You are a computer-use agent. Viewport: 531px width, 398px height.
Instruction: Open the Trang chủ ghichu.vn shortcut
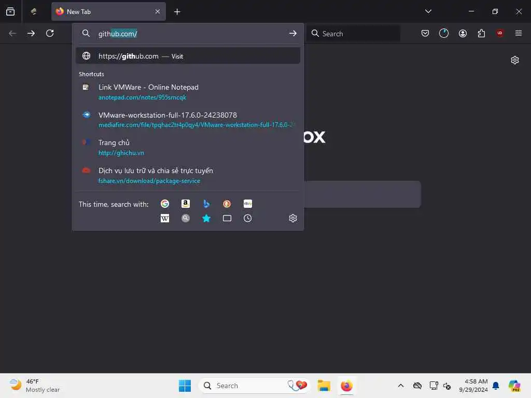[x=188, y=148]
